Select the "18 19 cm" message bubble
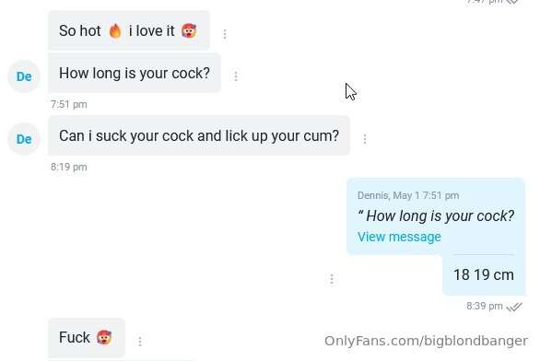The height and width of the screenshot is (361, 540). click(x=484, y=275)
